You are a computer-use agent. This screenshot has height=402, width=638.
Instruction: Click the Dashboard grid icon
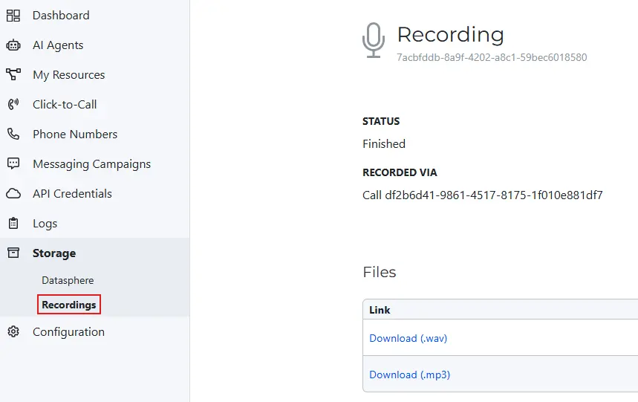tap(13, 16)
